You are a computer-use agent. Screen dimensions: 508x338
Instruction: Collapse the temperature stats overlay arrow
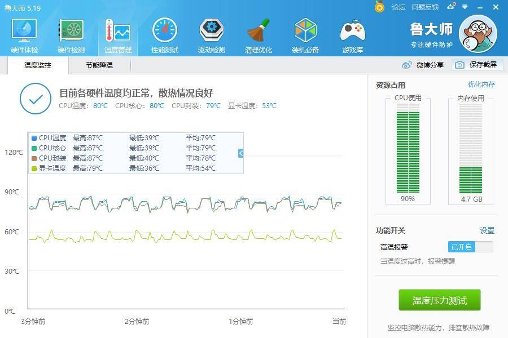240,153
